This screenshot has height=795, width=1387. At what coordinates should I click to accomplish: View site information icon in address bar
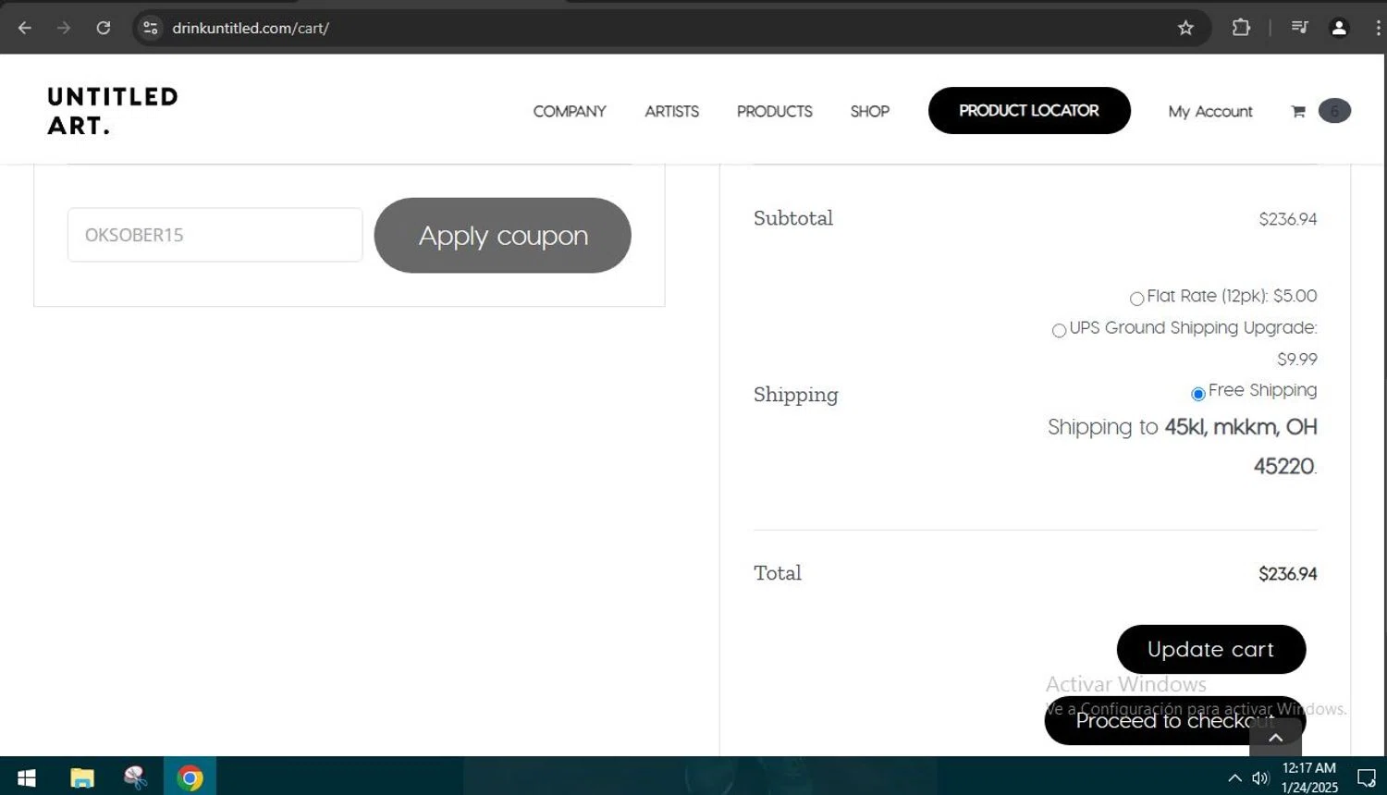click(x=151, y=28)
